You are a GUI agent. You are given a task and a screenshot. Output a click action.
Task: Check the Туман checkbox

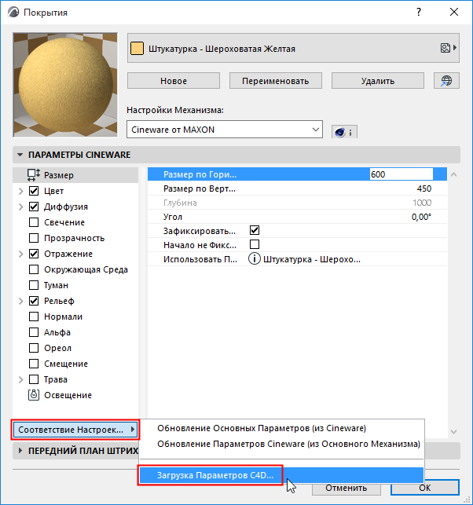tap(34, 285)
